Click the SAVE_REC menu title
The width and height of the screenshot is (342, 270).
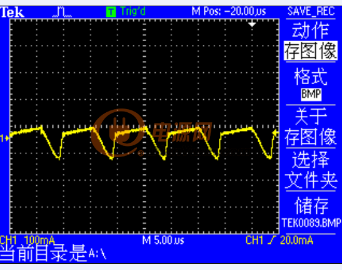[x=311, y=11]
